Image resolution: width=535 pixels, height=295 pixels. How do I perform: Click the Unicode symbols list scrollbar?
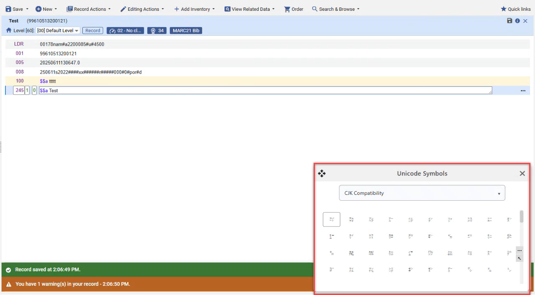click(522, 217)
